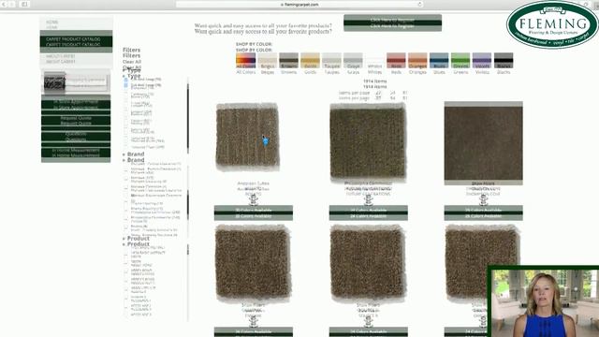599x337 pixels.
Task: View colors available for Philadelphia Commercial carpet
Action: click(x=368, y=212)
